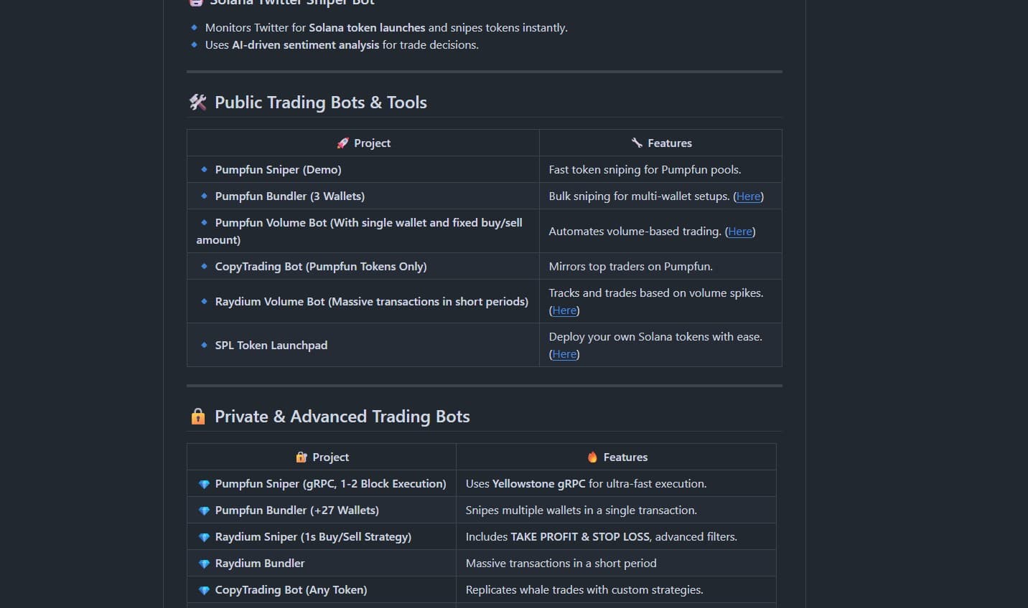The width and height of the screenshot is (1028, 608).
Task: Open the Here link for Pumpfun Volume Bot
Action: tap(740, 231)
